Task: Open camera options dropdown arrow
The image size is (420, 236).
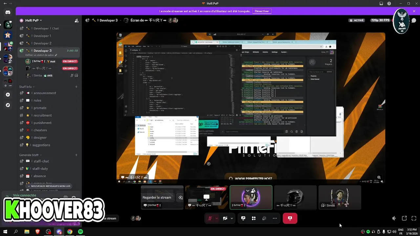Action: click(x=232, y=218)
